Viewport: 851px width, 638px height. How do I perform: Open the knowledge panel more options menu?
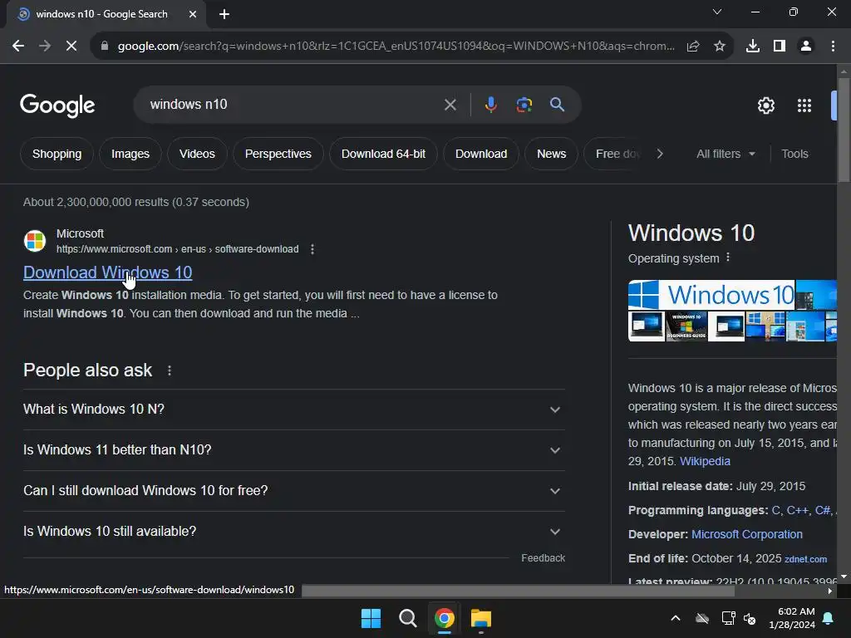(728, 258)
